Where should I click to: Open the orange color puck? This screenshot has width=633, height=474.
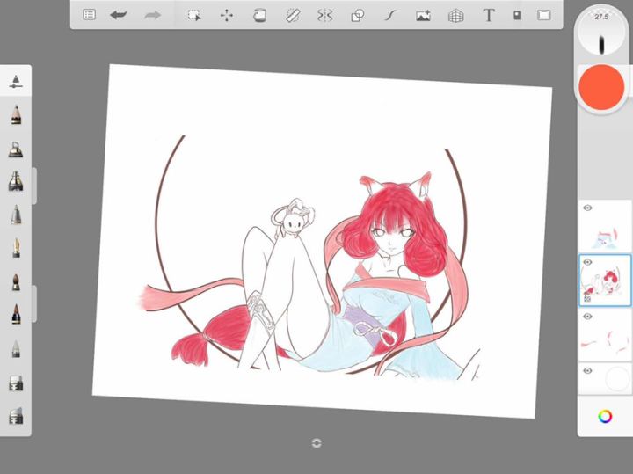pos(601,87)
